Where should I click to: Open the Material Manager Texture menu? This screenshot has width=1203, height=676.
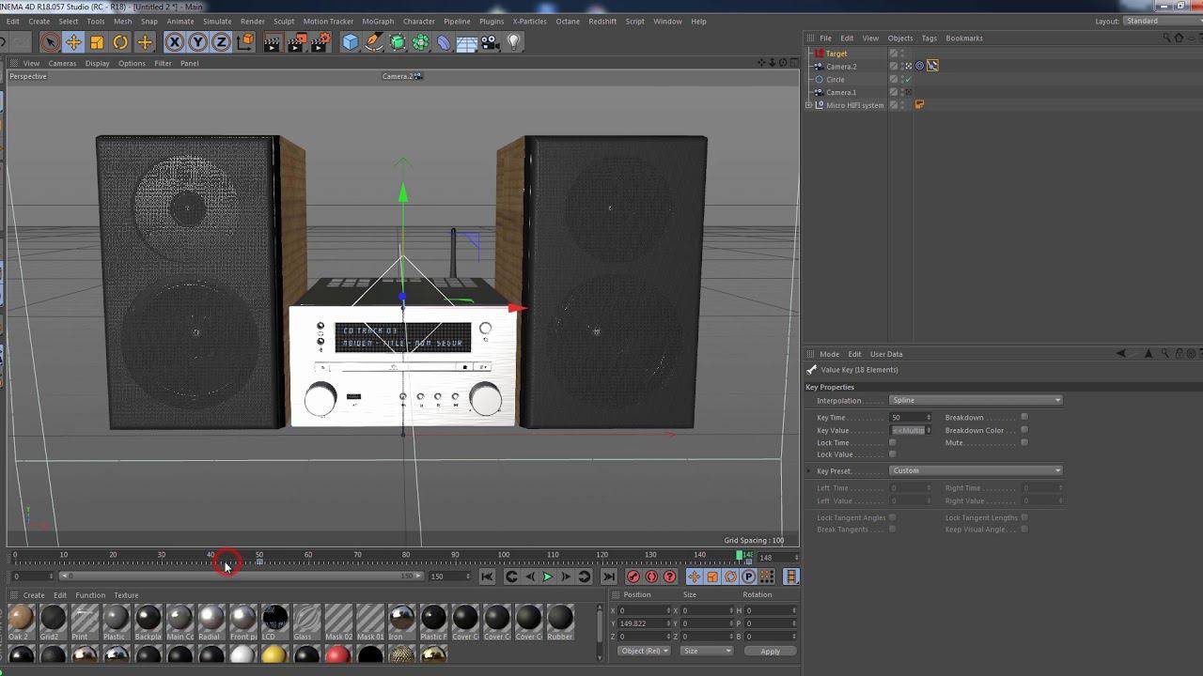pos(126,595)
